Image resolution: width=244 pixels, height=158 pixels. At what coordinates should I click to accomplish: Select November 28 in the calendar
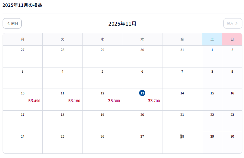coord(182,142)
